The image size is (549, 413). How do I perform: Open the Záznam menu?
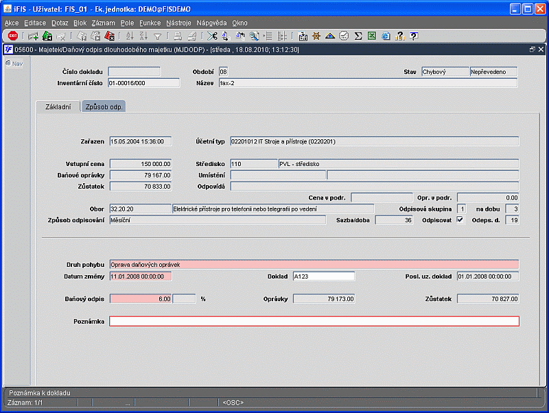tap(104, 23)
